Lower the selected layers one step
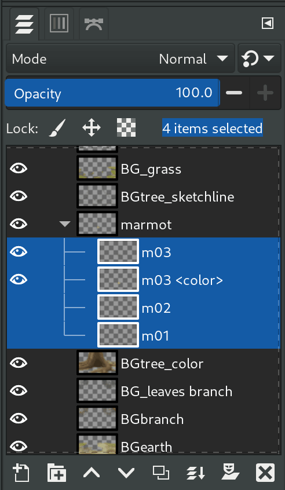This screenshot has width=285, height=490. 126,473
